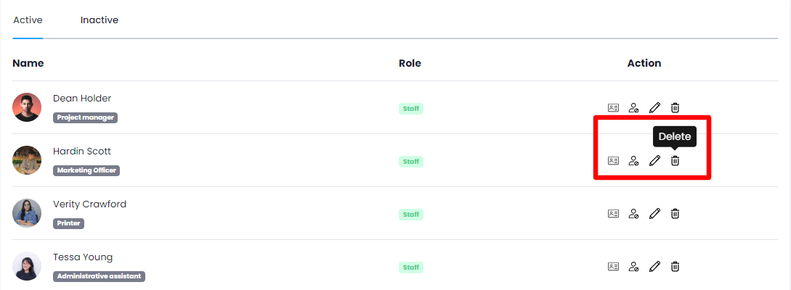Open Tessa Young's ID card icon

click(613, 267)
